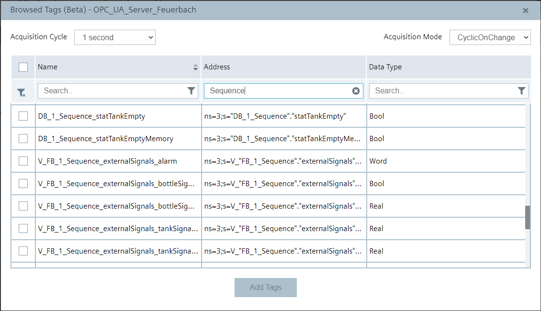This screenshot has height=311, width=541.
Task: Toggle the select-all checkbox in the table header
Action: tap(23, 67)
